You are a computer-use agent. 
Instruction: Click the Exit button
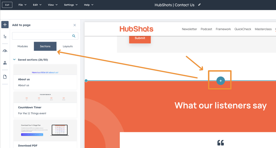tap(7, 5)
